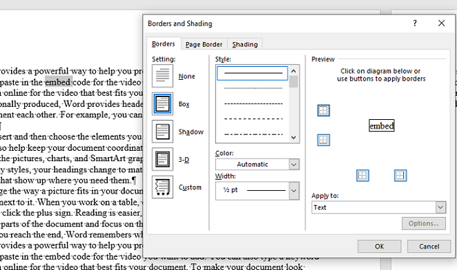Choose the long-dash line style

click(253, 118)
